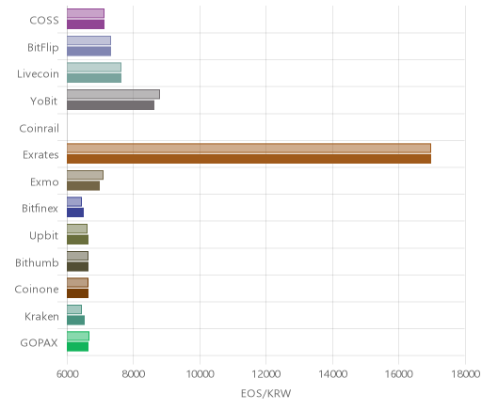
Task: Select the dark brown Coinone bar
Action: (77, 293)
